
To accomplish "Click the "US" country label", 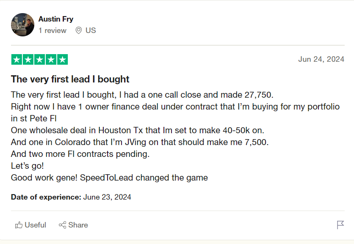I will (91, 30).
